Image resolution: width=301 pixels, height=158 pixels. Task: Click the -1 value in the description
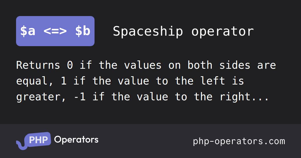(x=80, y=97)
